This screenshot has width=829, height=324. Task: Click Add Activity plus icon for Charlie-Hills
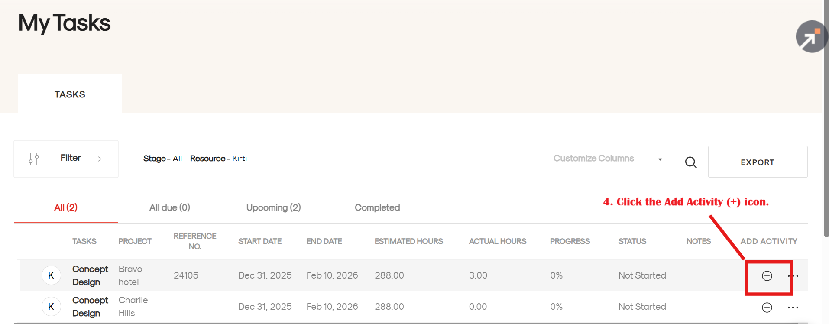[x=767, y=308]
